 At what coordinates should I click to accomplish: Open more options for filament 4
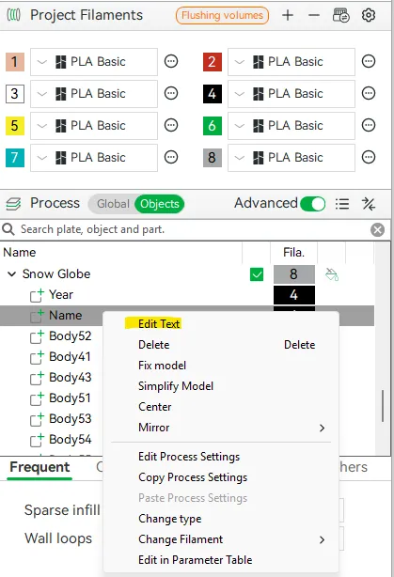pos(369,93)
